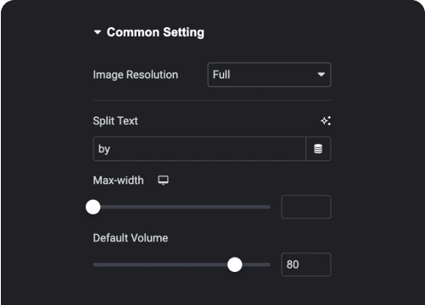This screenshot has width=425, height=305.
Task: Focus the Split Text input containing "by"
Action: 199,149
